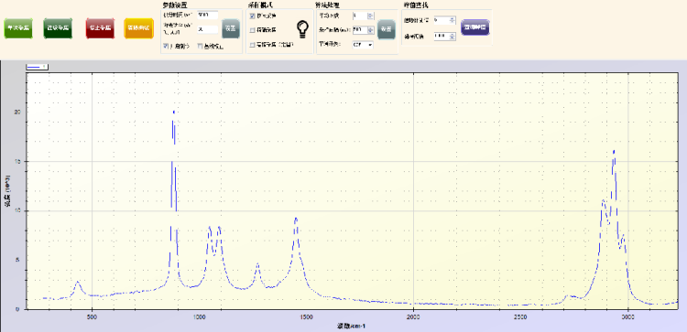Open the smoothing type dropdown

[363, 45]
